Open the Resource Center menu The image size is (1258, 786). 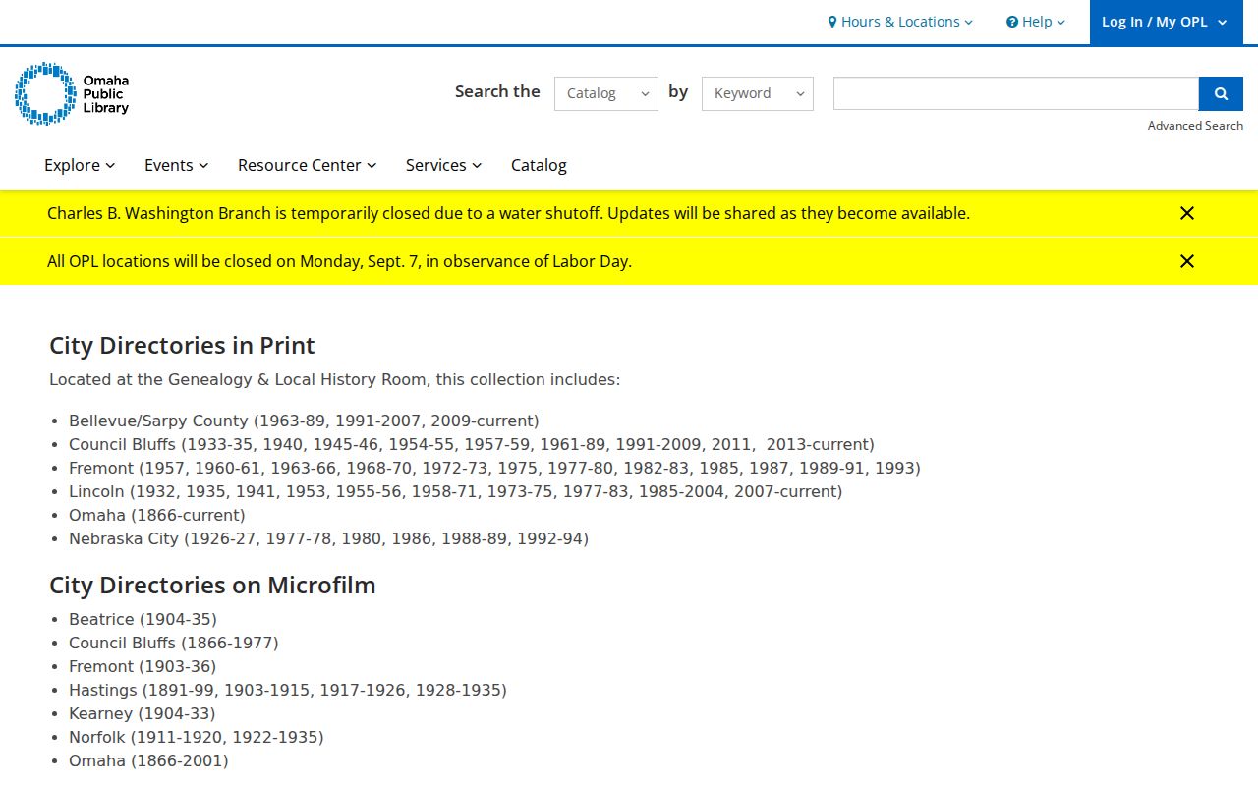[x=308, y=165]
